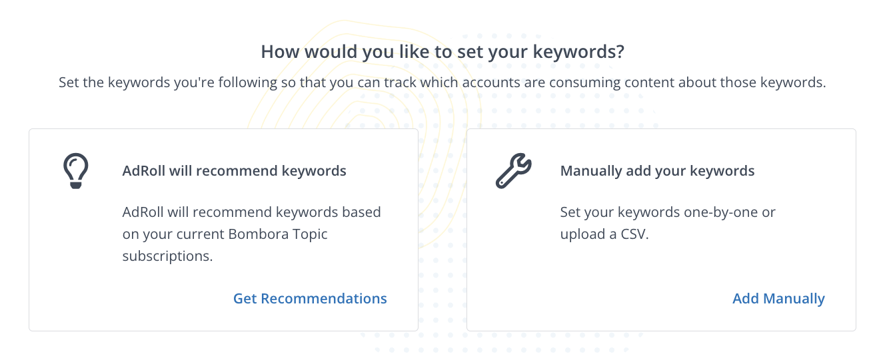Click the subtitle about tracking accounts' keywords
Screen dimensions: 881x354
[442, 84]
